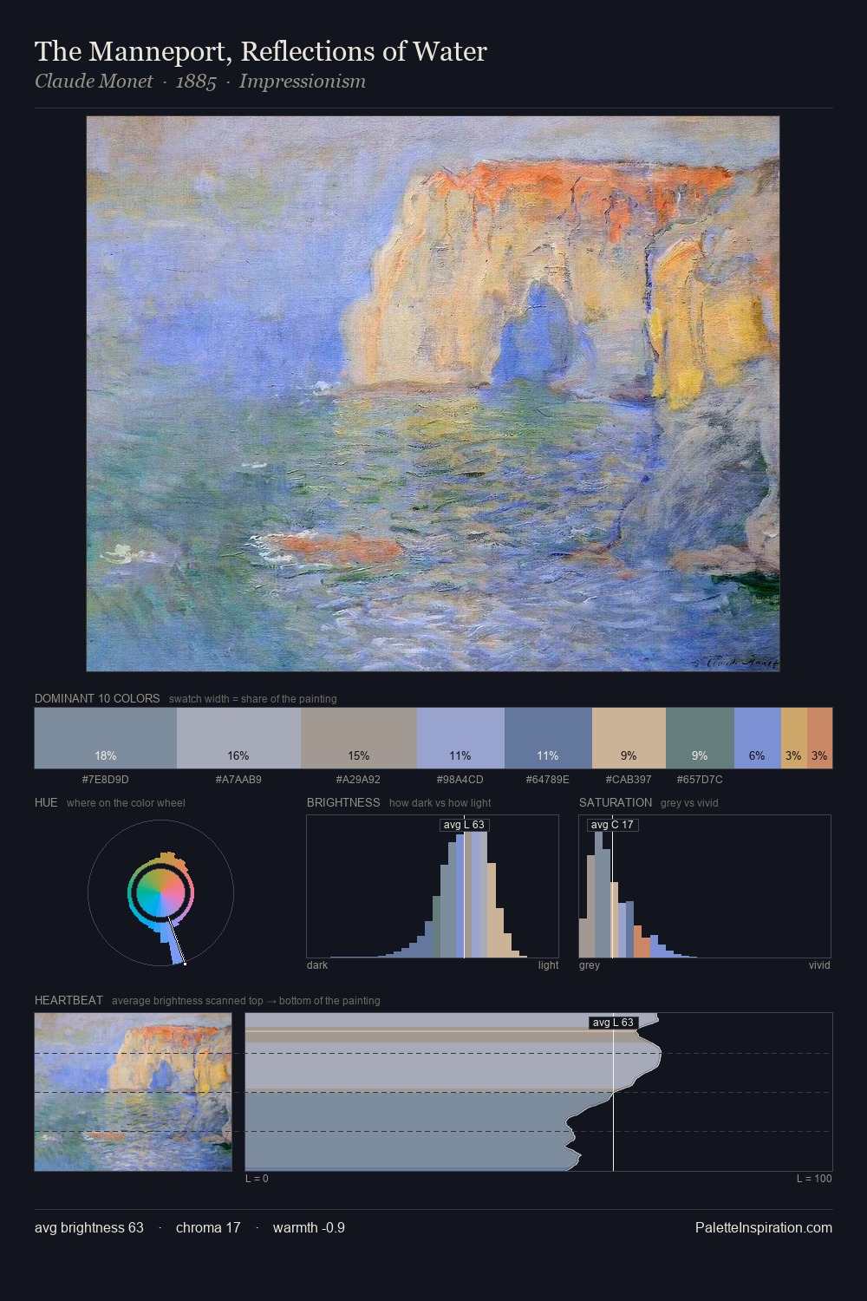This screenshot has height=1301, width=867.
Task: Click the 'grey' axis label
Action: (x=590, y=965)
